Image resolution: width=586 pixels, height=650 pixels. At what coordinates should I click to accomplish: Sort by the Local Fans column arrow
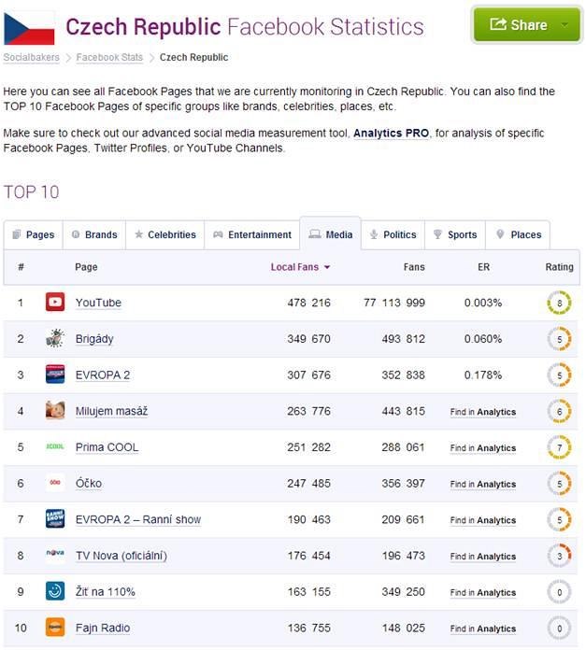tap(327, 267)
